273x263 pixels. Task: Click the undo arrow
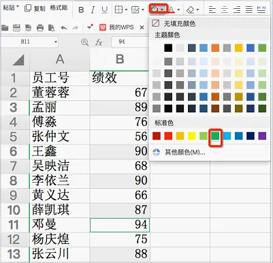[64, 28]
